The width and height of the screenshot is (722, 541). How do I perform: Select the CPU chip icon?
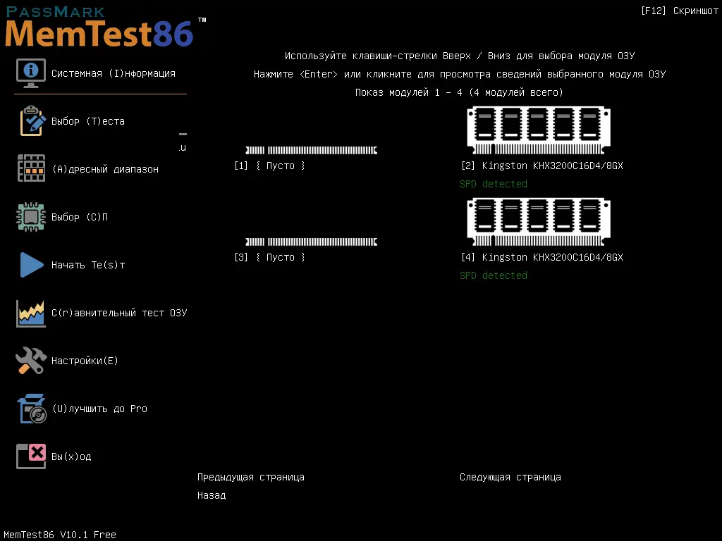31,217
